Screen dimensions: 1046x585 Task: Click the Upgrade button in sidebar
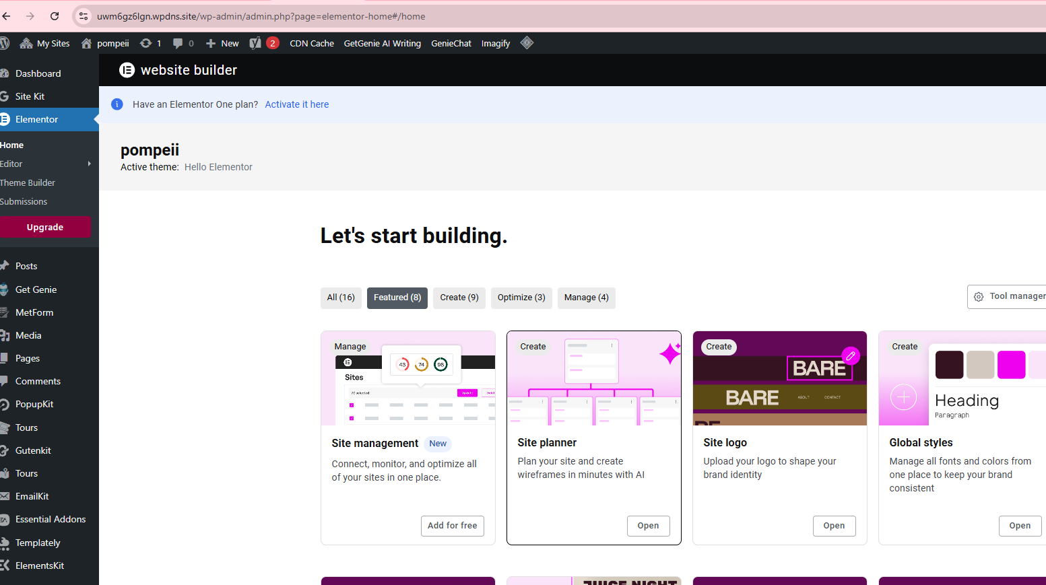(45, 228)
